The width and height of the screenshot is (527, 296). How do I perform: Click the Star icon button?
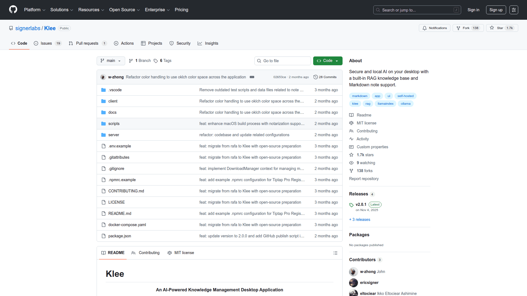pyautogui.click(x=492, y=28)
